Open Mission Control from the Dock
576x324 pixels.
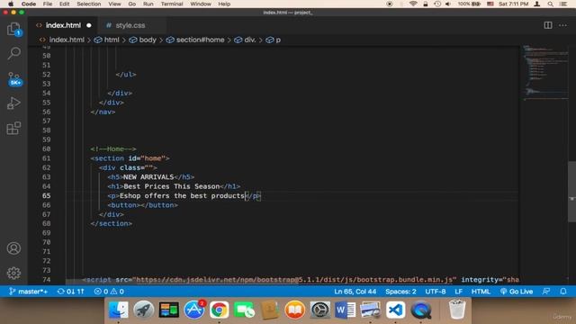[169, 310]
